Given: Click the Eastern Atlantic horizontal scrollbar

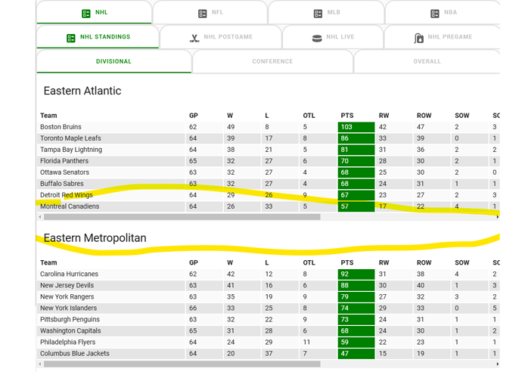Looking at the screenshot, I should click(182, 217).
